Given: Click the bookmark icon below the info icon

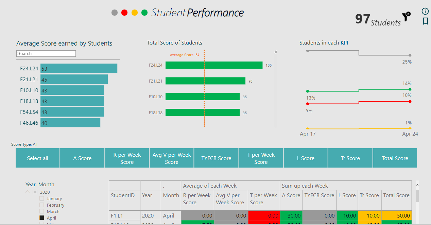Looking at the screenshot, I should (425, 21).
